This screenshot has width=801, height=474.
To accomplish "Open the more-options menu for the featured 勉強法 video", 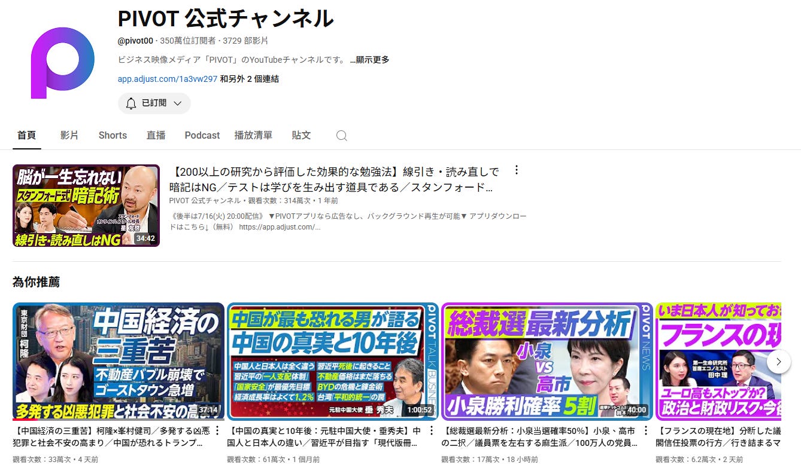I will point(517,170).
